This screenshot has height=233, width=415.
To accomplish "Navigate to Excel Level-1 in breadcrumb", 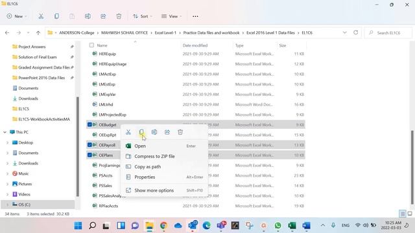I will (165, 33).
